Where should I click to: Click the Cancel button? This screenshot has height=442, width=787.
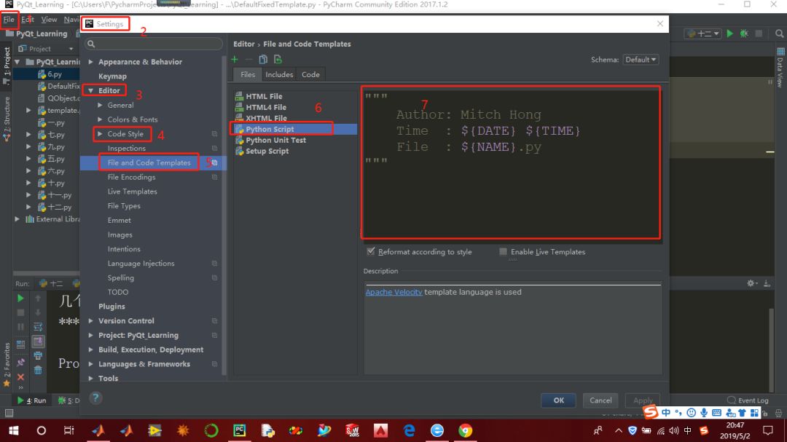click(600, 400)
